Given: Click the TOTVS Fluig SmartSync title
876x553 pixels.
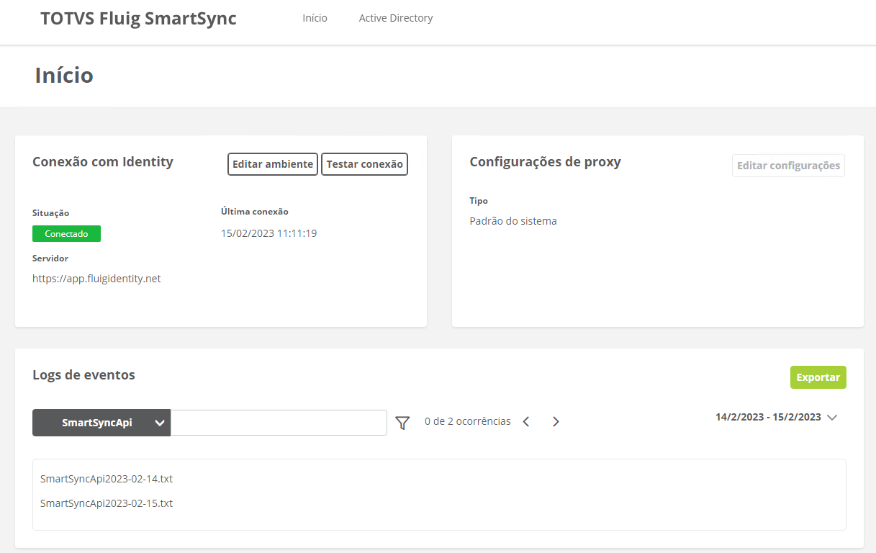Looking at the screenshot, I should (138, 19).
